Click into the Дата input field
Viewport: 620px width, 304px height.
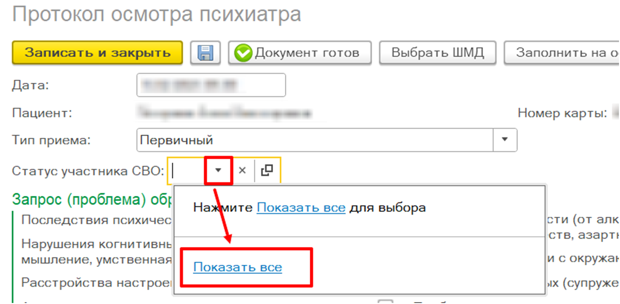[x=211, y=85]
